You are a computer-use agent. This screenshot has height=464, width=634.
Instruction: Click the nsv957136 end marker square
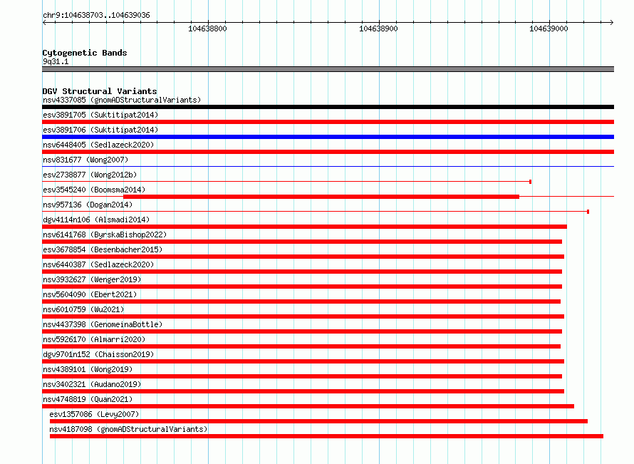click(588, 212)
